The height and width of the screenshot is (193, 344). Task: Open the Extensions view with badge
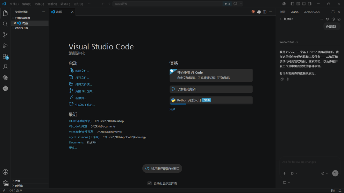pyautogui.click(x=5, y=56)
